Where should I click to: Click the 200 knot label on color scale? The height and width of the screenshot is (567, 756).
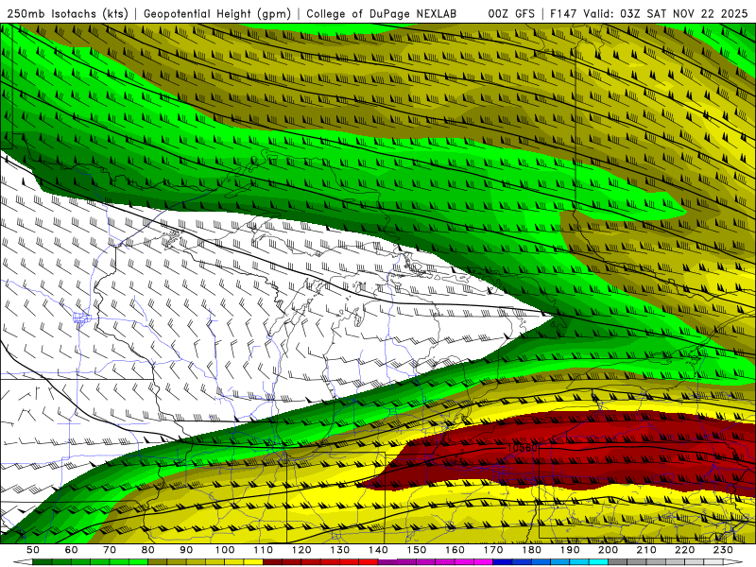tap(609, 550)
